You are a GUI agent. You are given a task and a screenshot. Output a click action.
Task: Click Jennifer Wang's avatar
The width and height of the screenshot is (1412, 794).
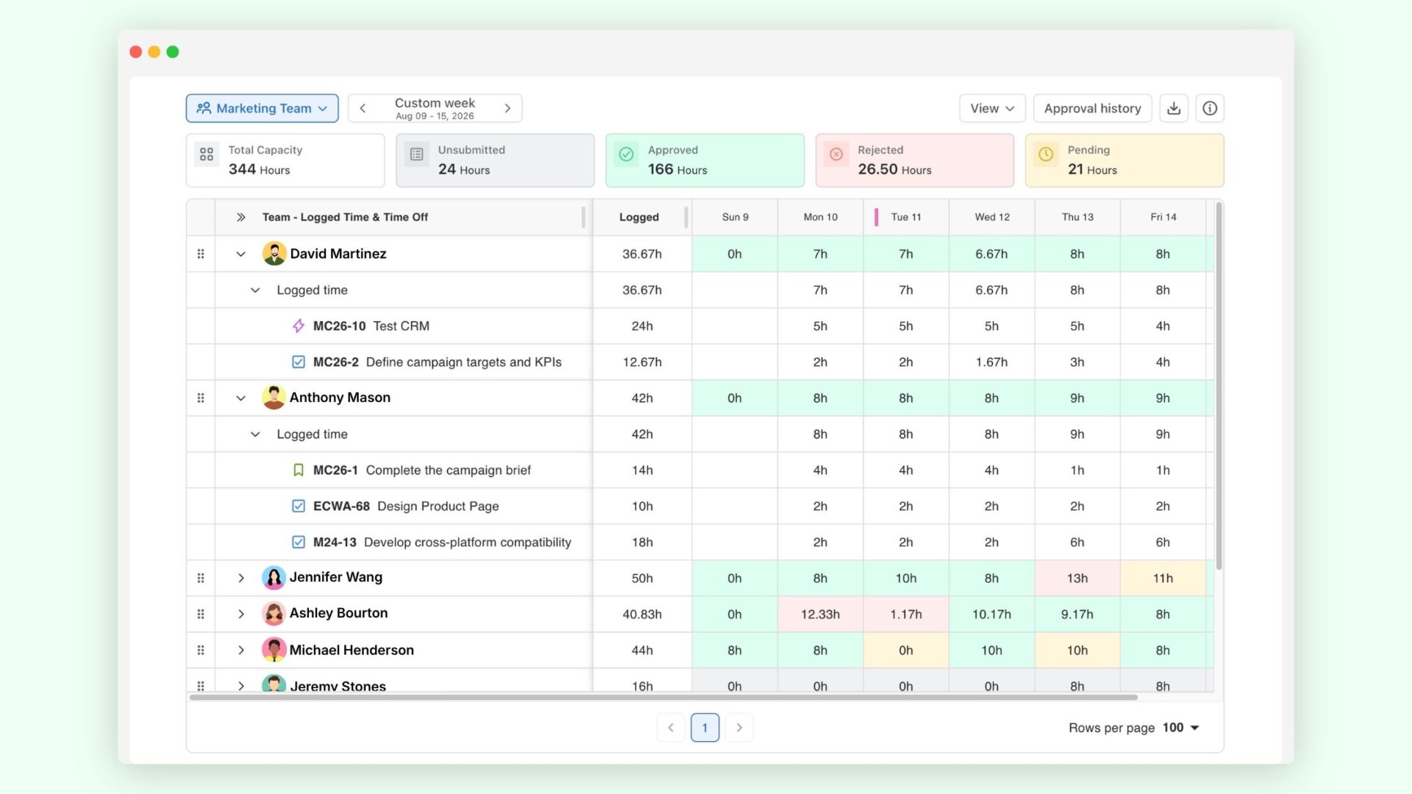(274, 578)
